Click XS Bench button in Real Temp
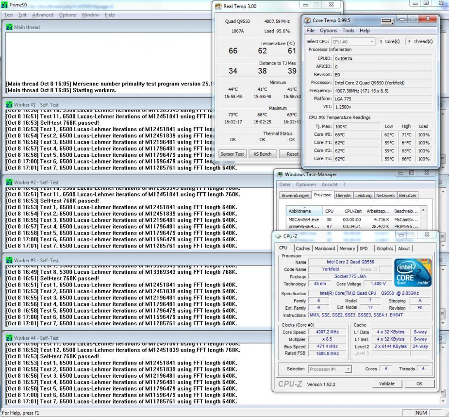 (x=262, y=154)
